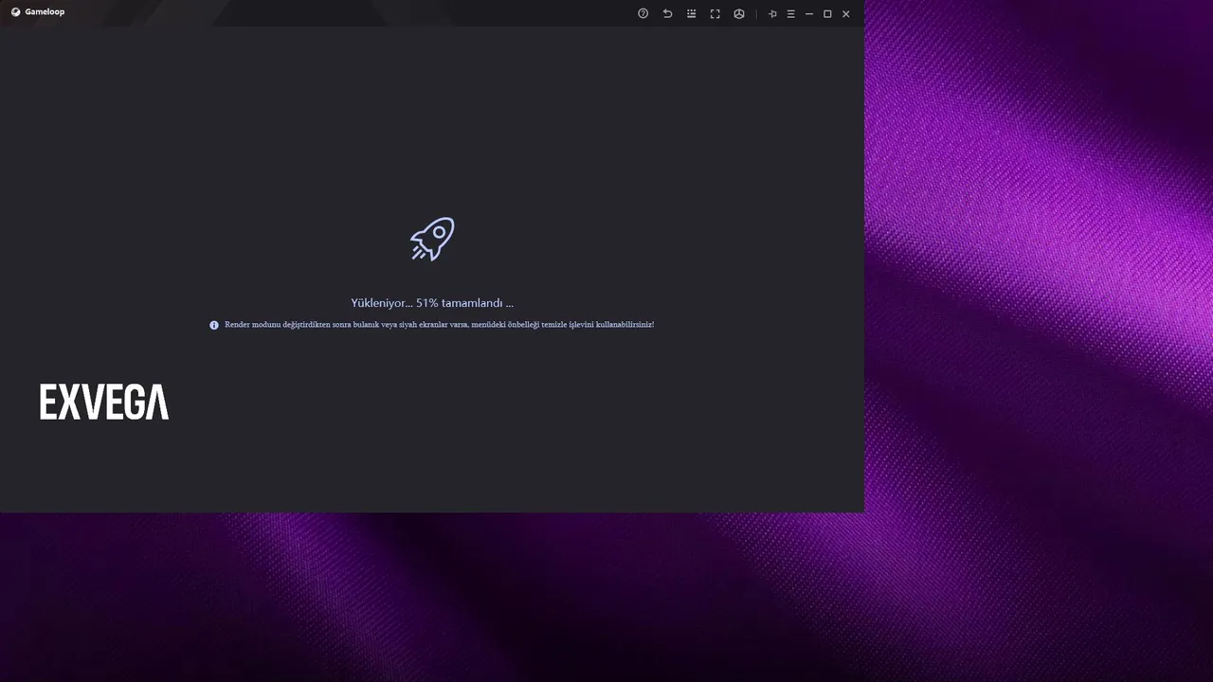
Task: Maximize the Gameloop window
Action: (x=827, y=13)
